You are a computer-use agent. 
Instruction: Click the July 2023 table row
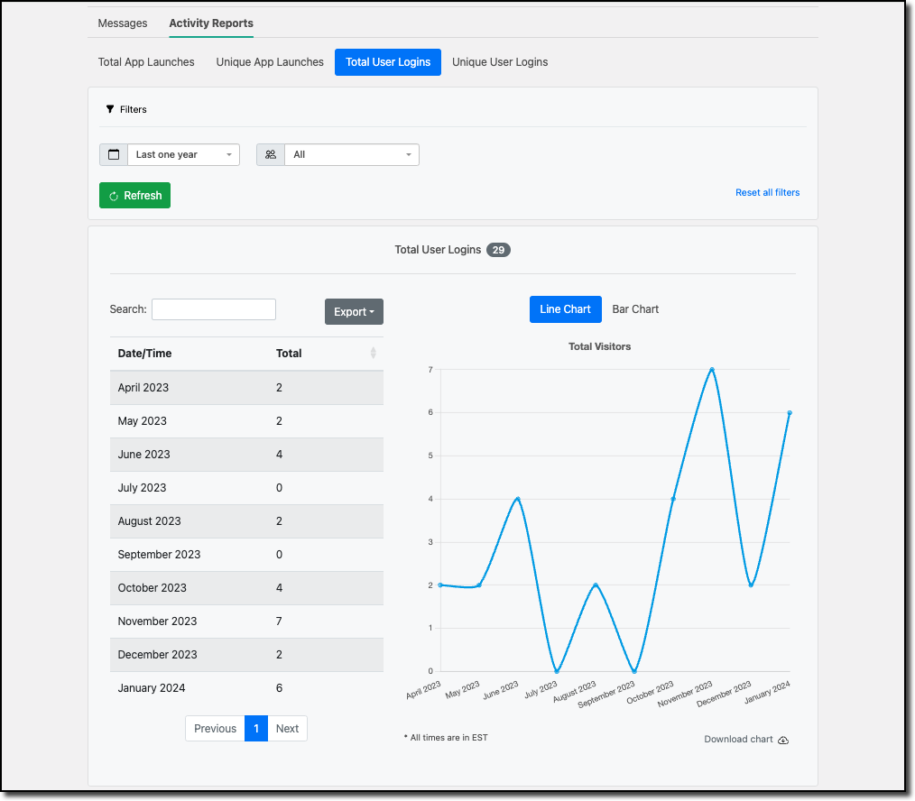click(x=247, y=488)
